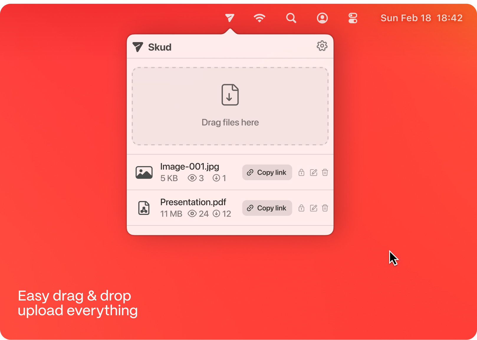
Task: Select the Image-001.jpg file name
Action: click(x=190, y=167)
